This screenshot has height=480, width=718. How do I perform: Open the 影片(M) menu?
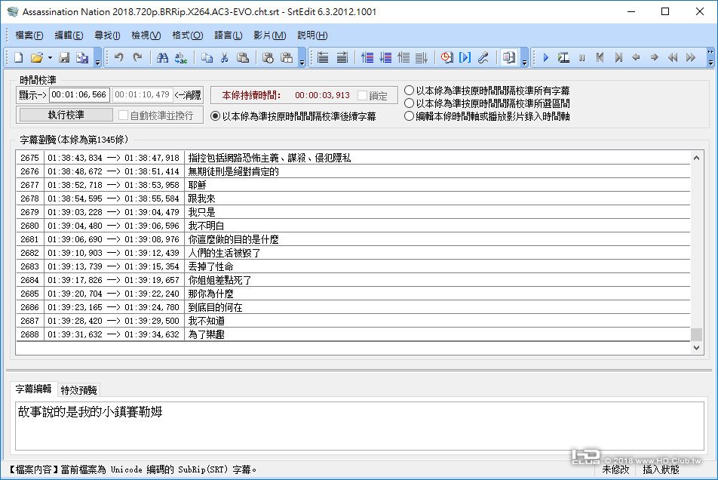270,35
